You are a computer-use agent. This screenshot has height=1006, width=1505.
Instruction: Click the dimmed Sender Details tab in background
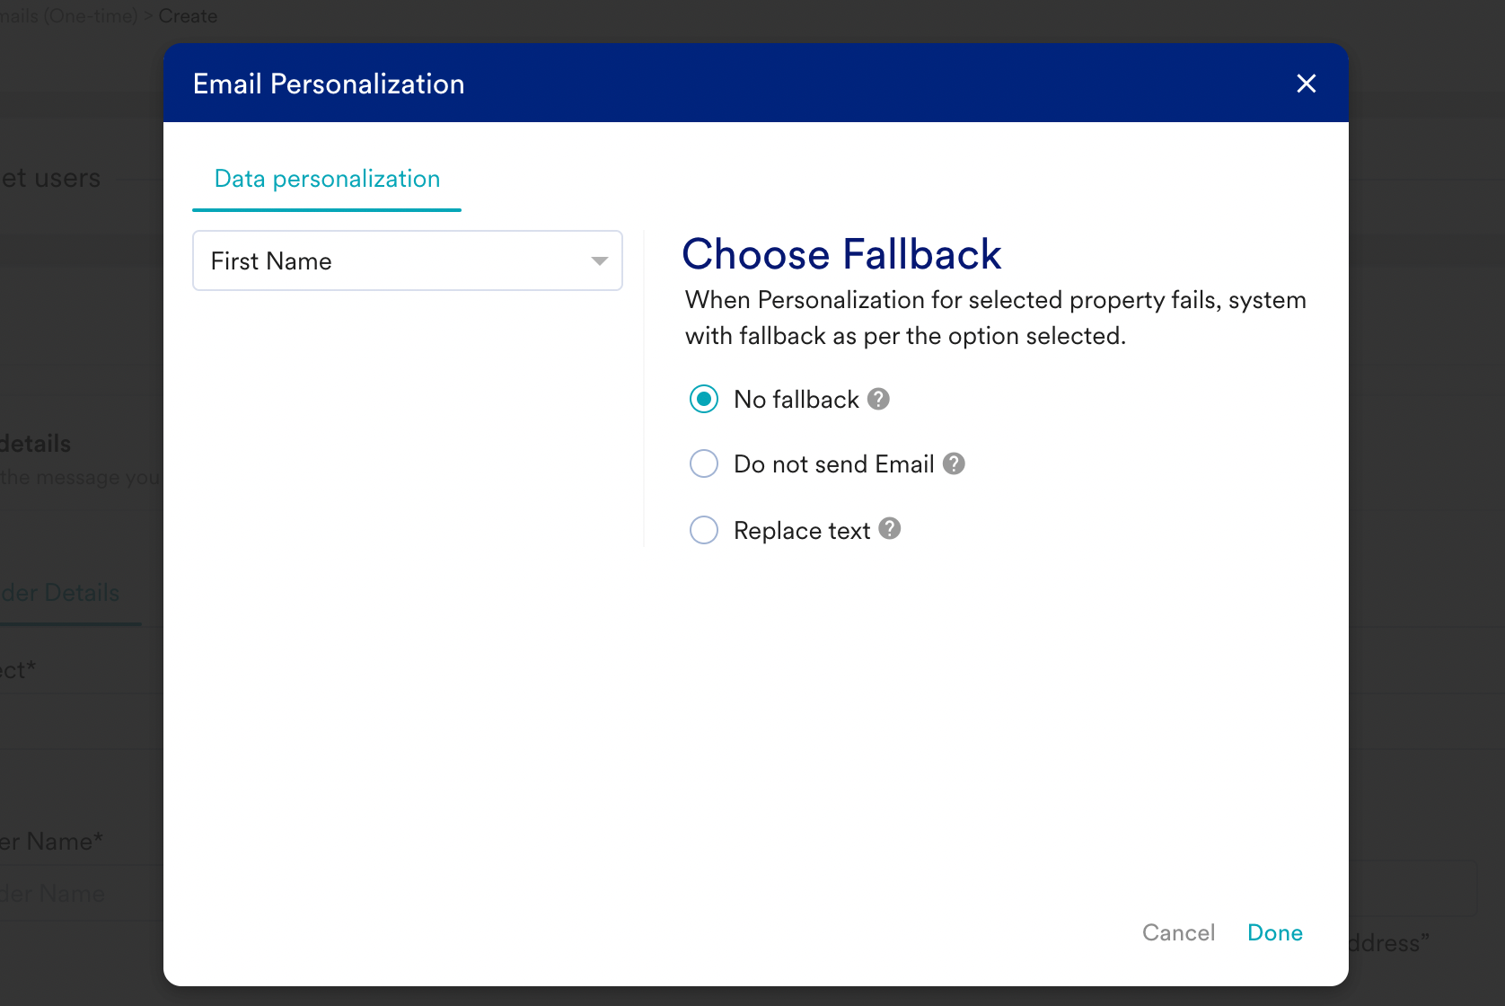[61, 593]
